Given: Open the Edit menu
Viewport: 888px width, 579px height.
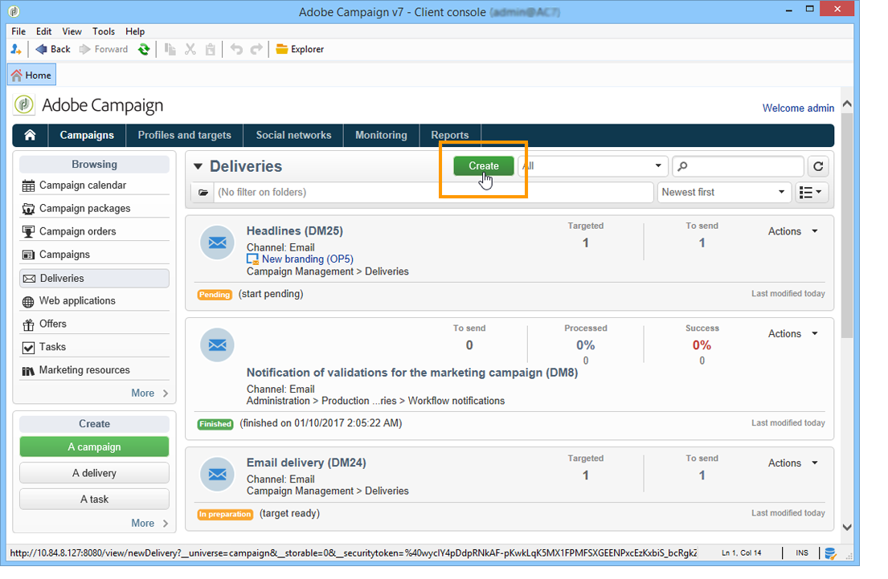Looking at the screenshot, I should (x=43, y=31).
